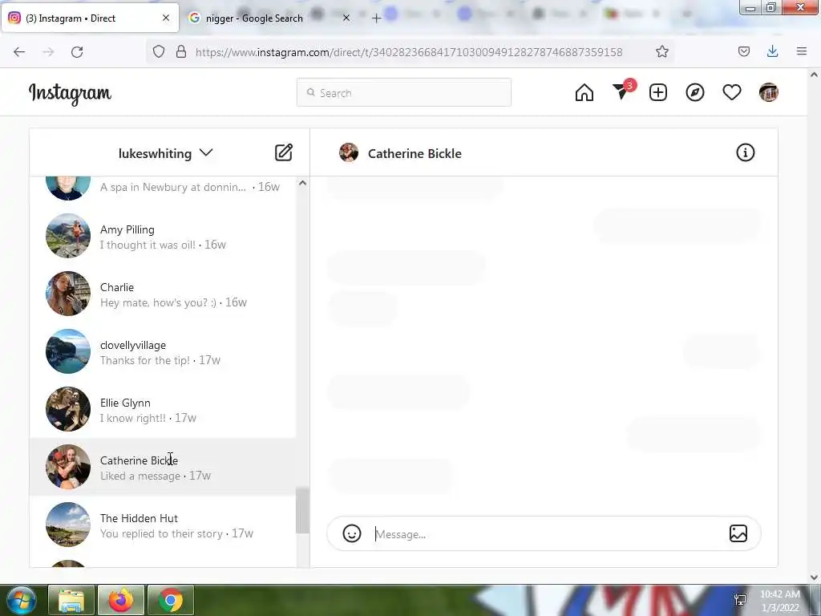Reload the current page
Viewport: 821px width, 616px height.
(77, 51)
